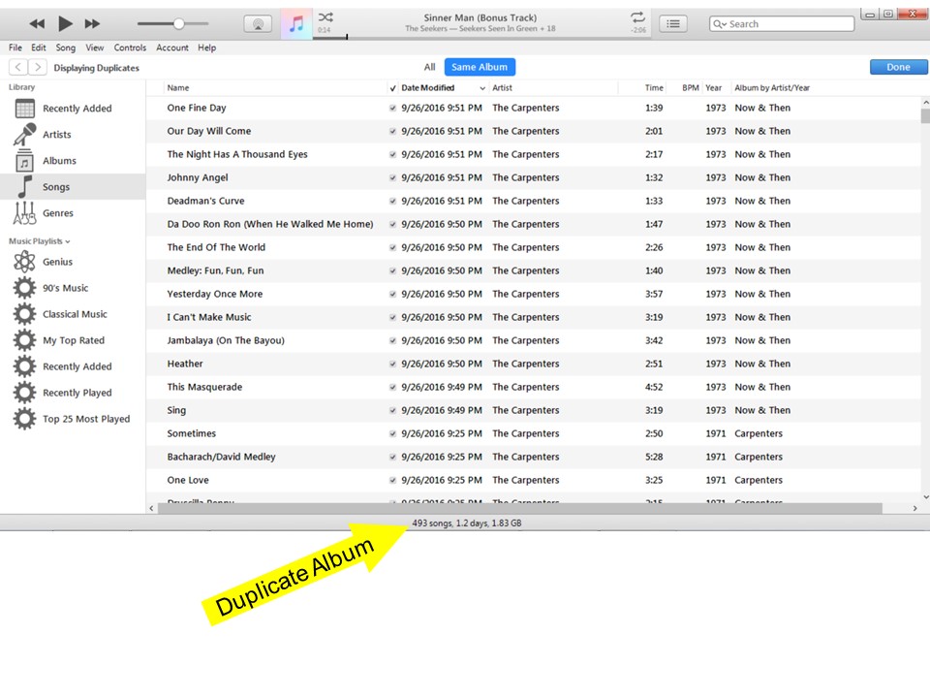The height and width of the screenshot is (698, 930).
Task: Sort by the Year column header
Action: click(715, 88)
